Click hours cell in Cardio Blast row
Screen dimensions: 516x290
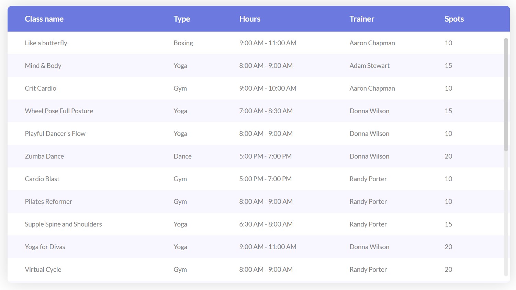pos(265,179)
